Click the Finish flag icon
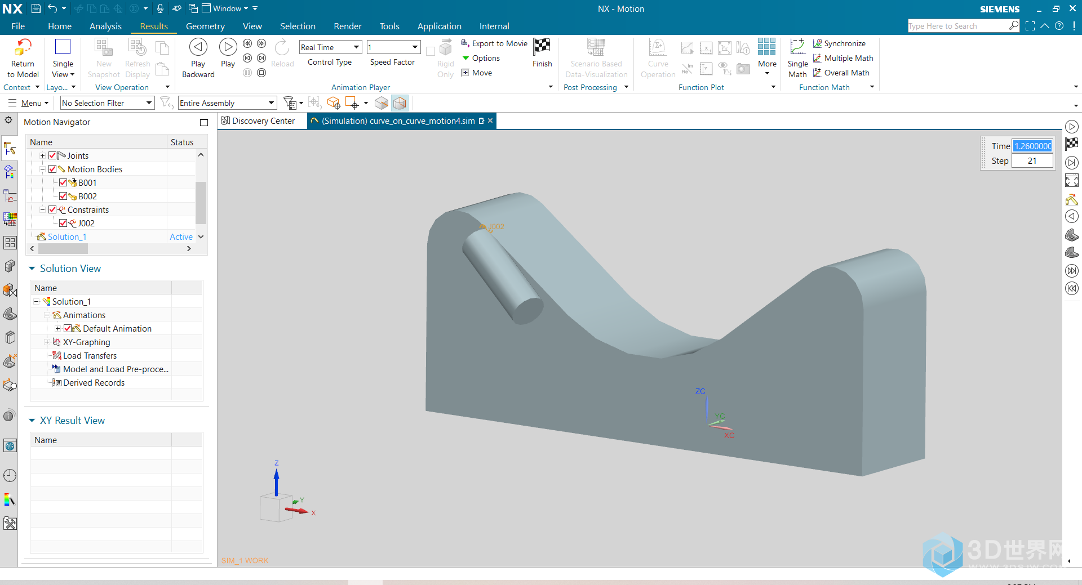 coord(542,46)
